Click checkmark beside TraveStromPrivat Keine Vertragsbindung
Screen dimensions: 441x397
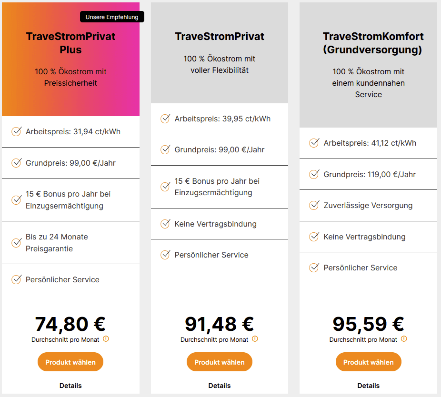165,224
